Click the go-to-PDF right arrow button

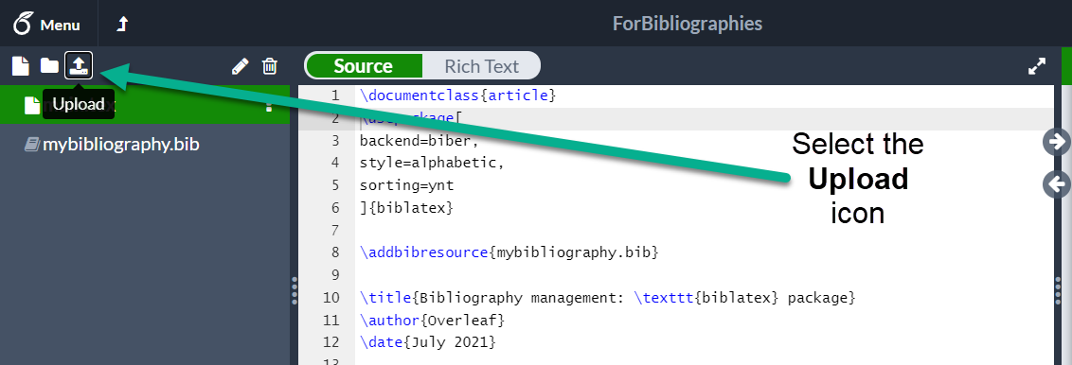coord(1057,141)
